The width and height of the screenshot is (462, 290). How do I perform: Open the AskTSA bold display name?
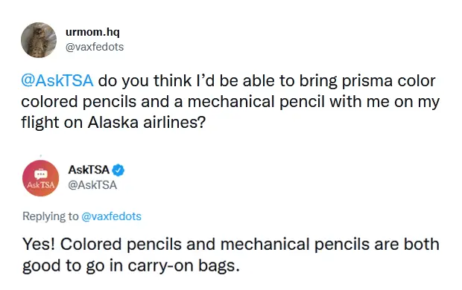tap(89, 170)
